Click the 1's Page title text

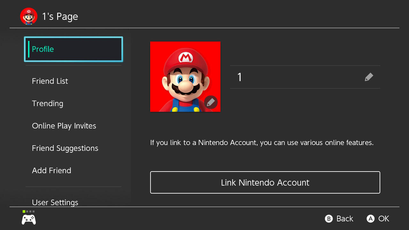coord(60,16)
